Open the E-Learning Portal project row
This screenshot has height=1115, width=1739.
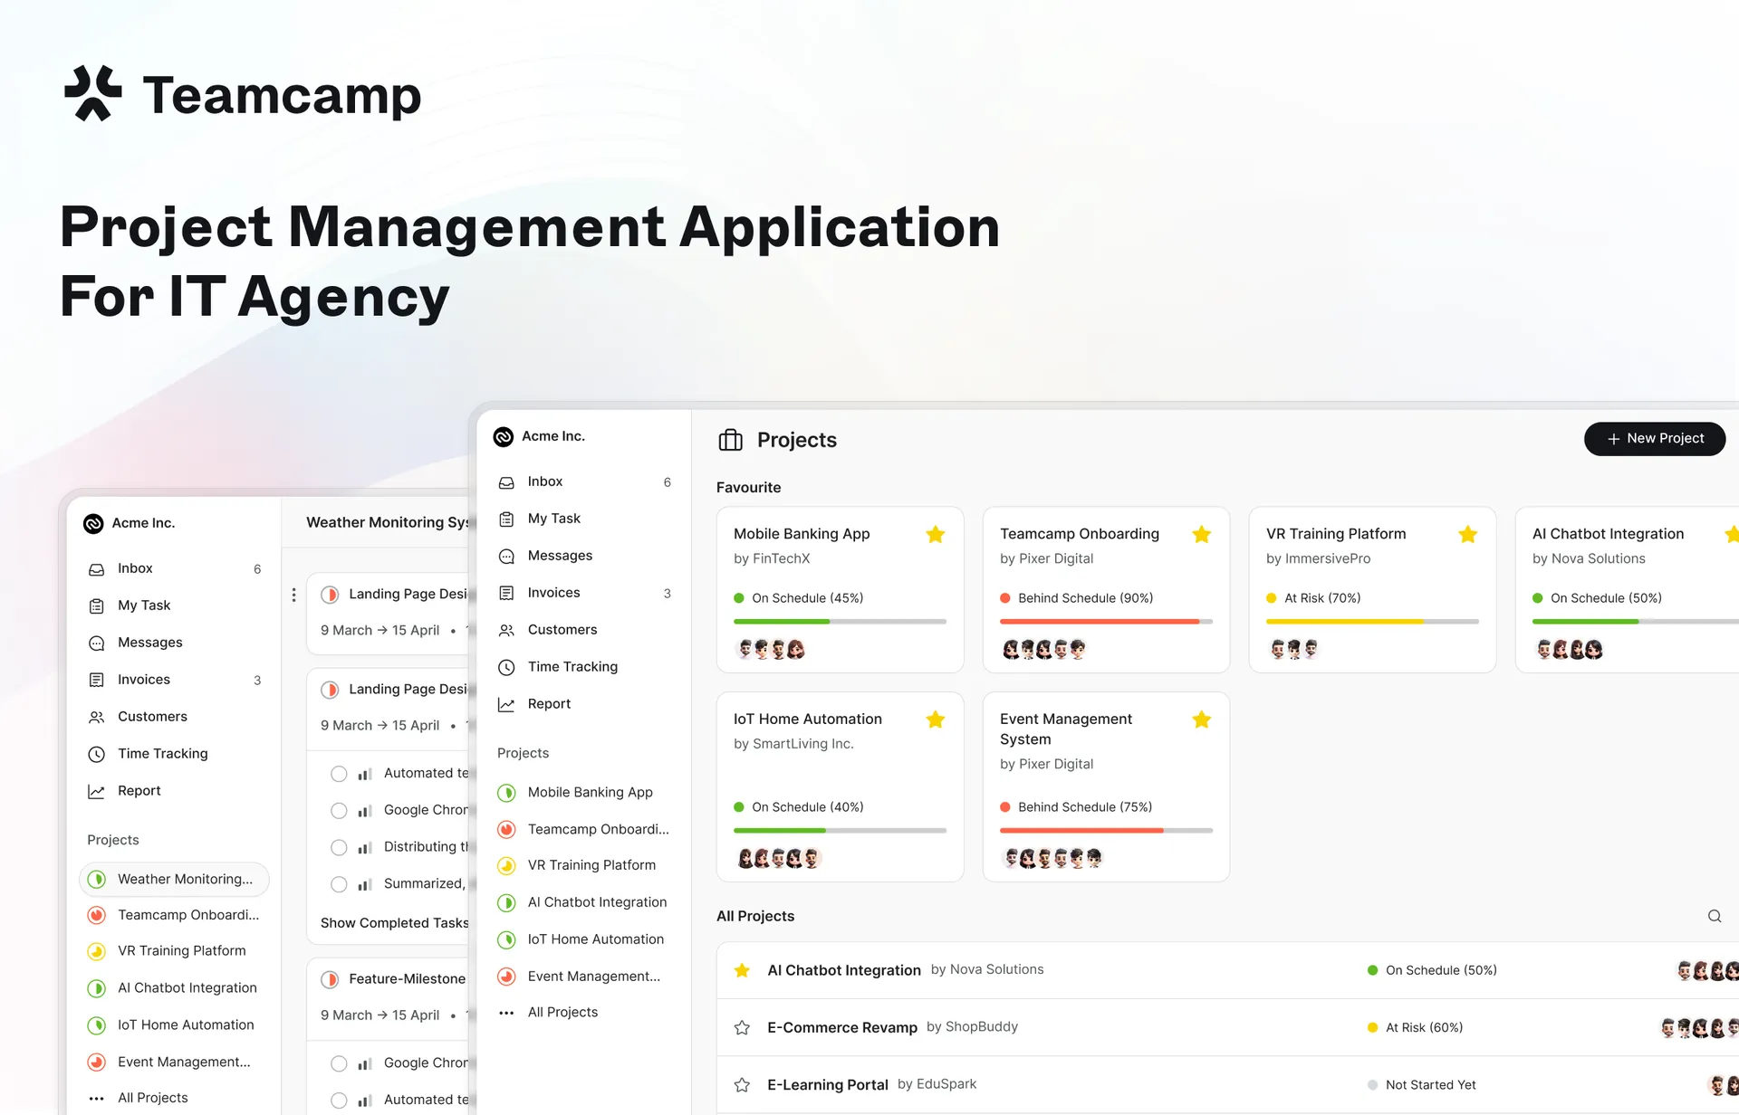click(827, 1084)
